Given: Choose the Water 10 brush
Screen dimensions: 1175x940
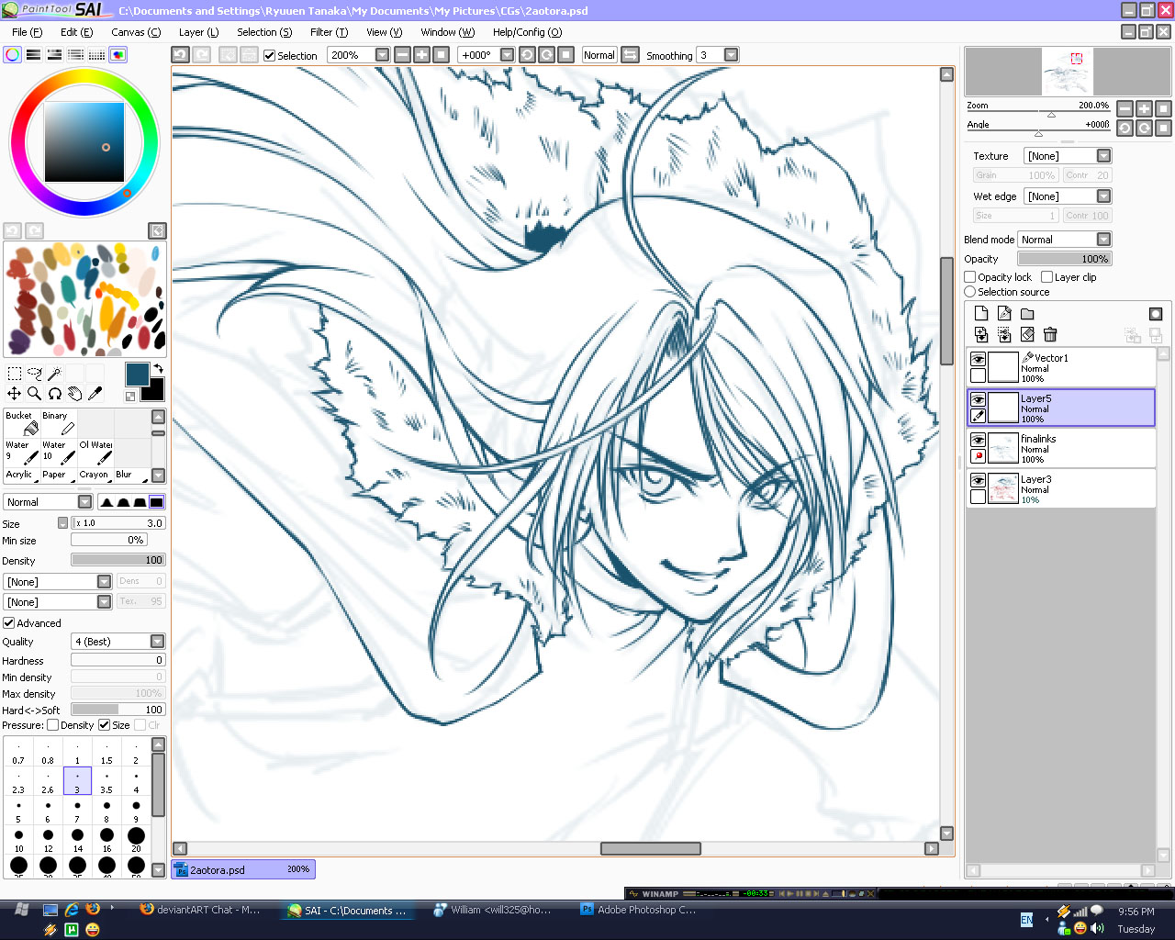Looking at the screenshot, I should point(59,453).
